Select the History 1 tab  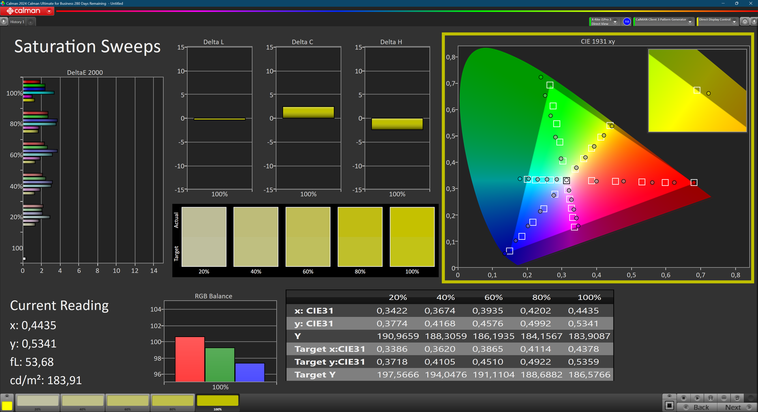17,22
